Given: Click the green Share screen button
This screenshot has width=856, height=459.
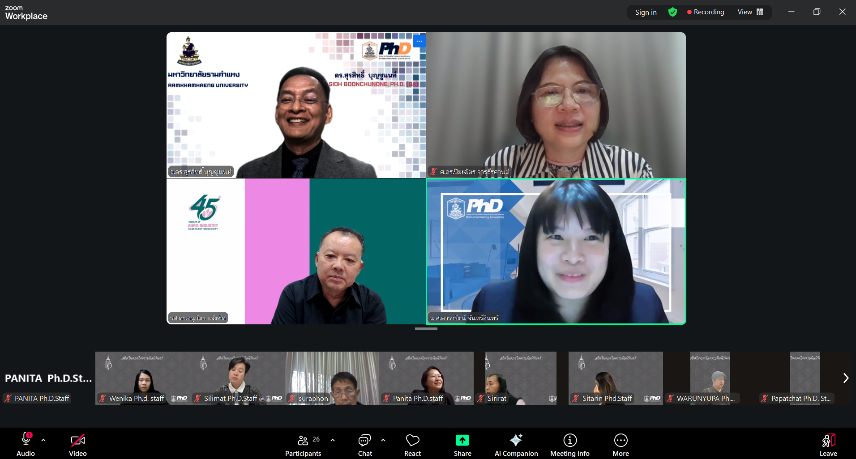Looking at the screenshot, I should [x=462, y=443].
